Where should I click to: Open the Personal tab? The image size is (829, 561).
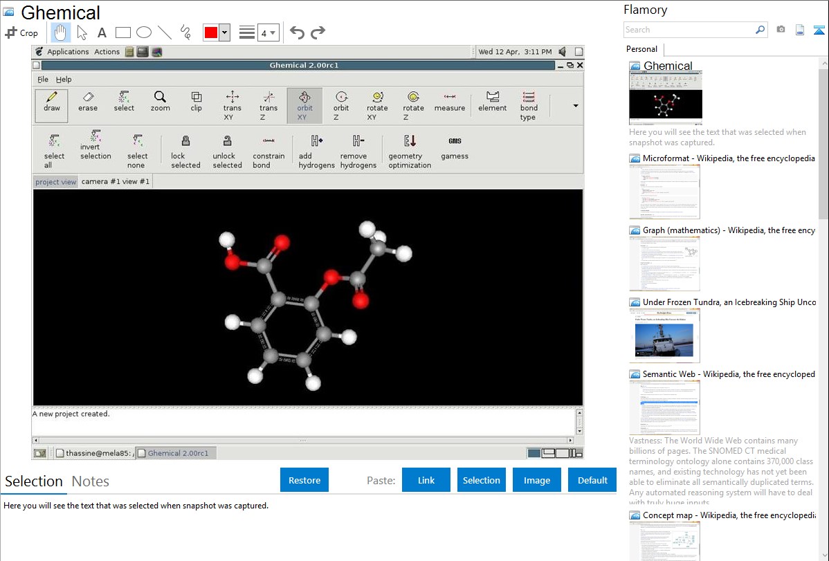tap(641, 49)
